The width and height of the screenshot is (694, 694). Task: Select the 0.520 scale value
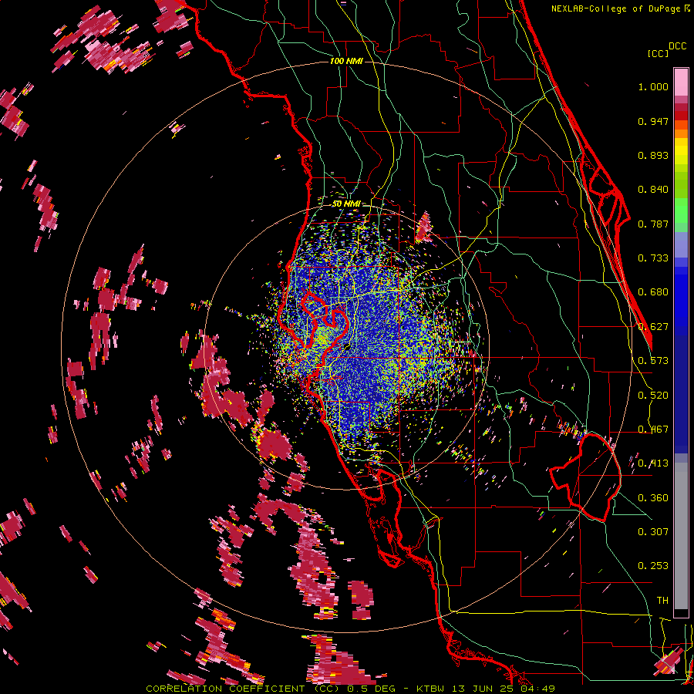[x=653, y=396]
